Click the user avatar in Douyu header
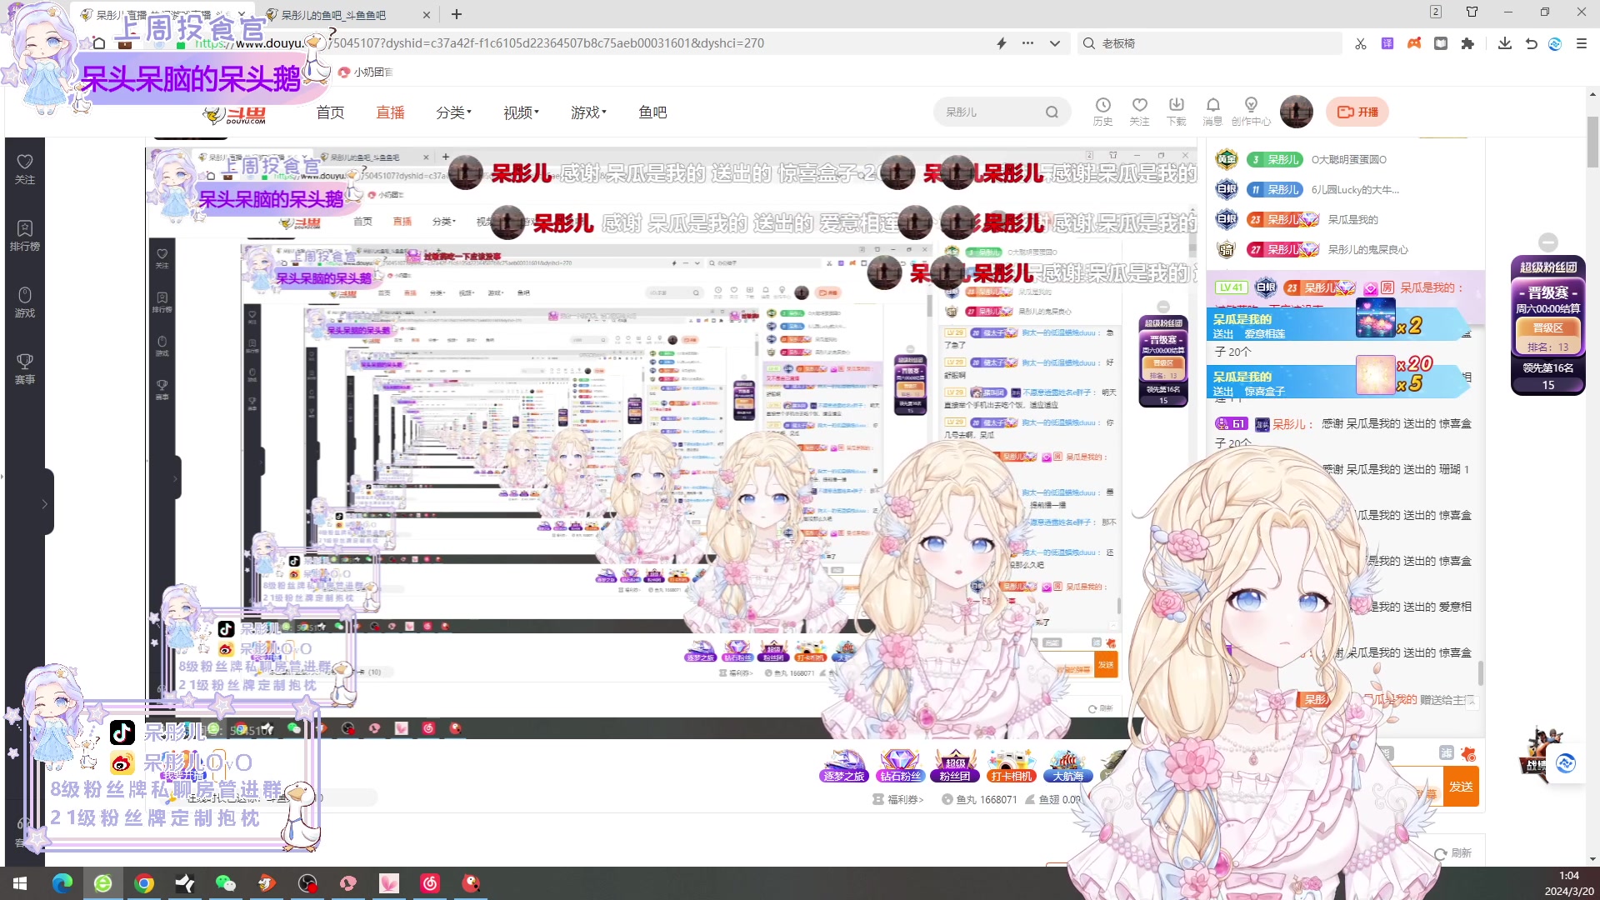1600x900 pixels. 1297,112
